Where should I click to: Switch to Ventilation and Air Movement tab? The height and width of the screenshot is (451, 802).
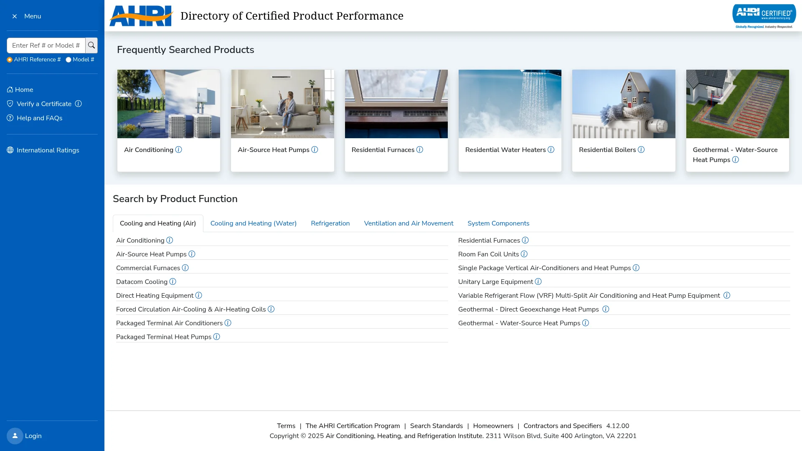pyautogui.click(x=409, y=223)
